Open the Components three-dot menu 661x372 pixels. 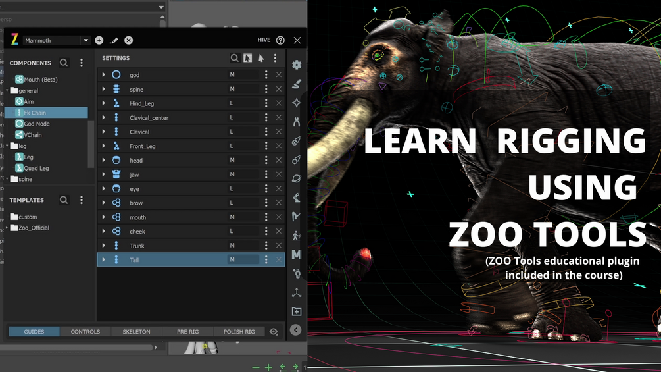tap(82, 63)
